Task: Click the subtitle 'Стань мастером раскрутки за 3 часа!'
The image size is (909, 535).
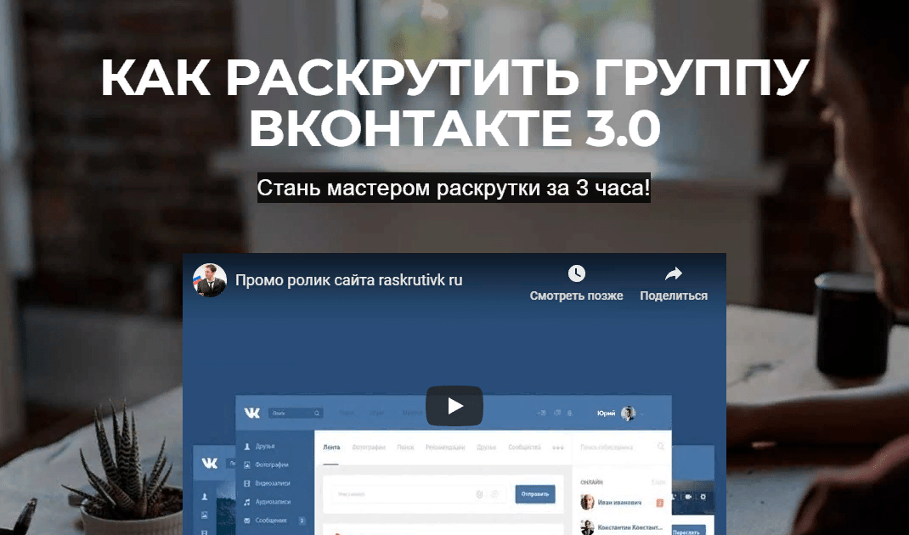Action: point(454,188)
